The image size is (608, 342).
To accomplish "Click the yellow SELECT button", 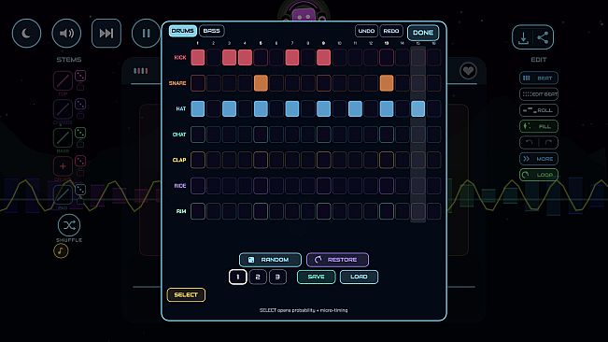I will 186,295.
